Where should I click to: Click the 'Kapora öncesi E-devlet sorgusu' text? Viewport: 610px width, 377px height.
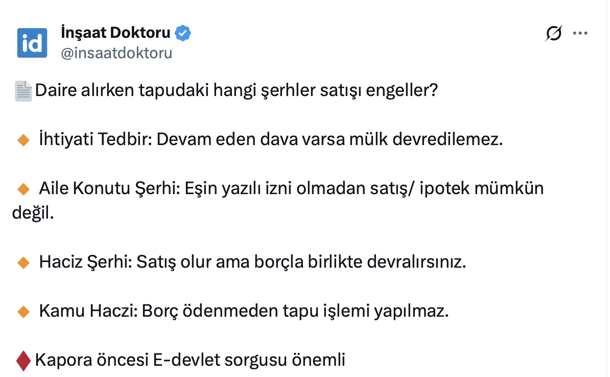coord(190,360)
